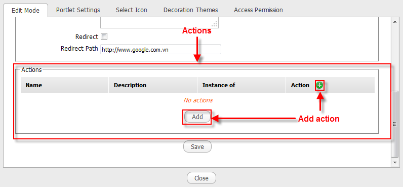Click the scrollbar up arrow
This screenshot has width=403, height=187.
pos(394,21)
